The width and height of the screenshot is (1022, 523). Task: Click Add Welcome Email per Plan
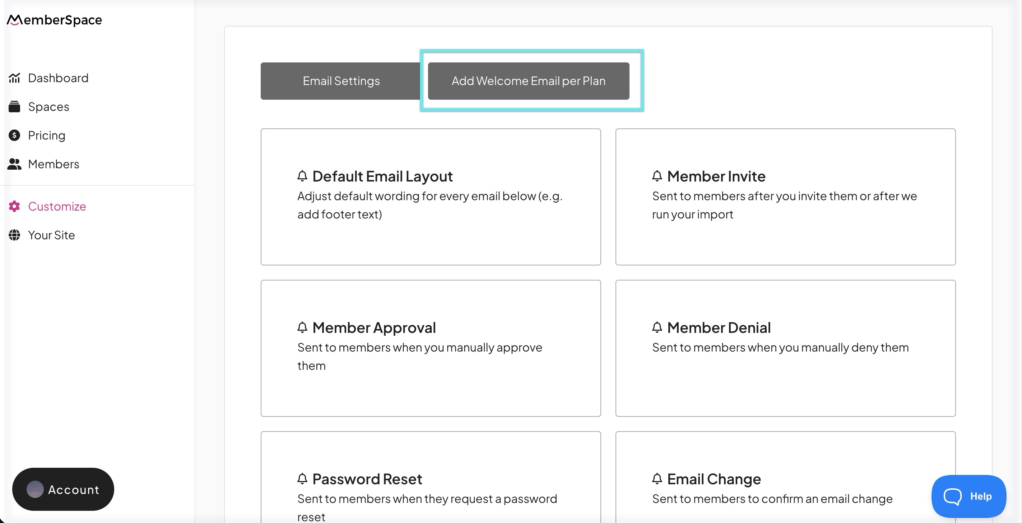coord(528,81)
